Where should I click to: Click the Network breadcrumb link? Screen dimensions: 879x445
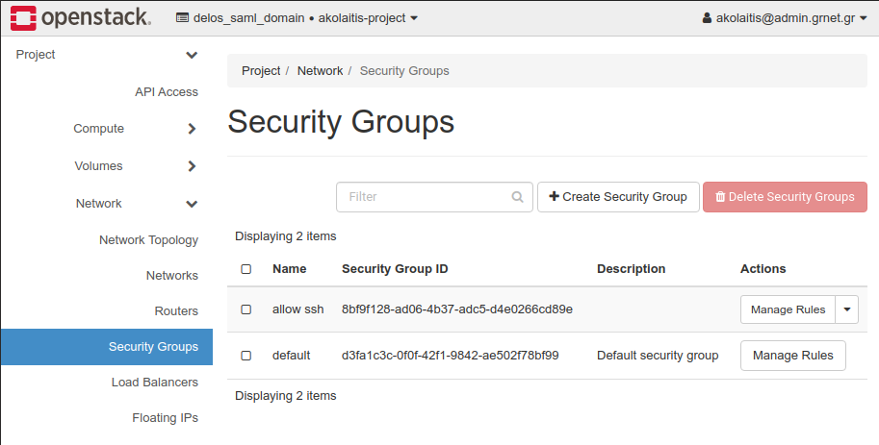(320, 71)
